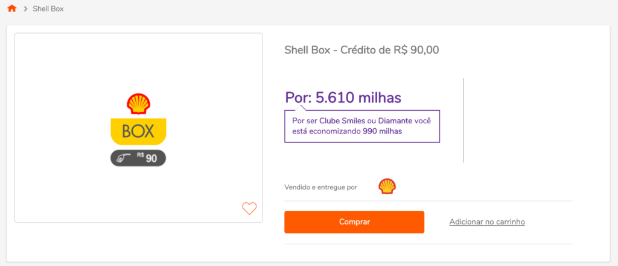Image resolution: width=618 pixels, height=266 pixels.
Task: Click the 990 milhas savings amount
Action: (382, 131)
